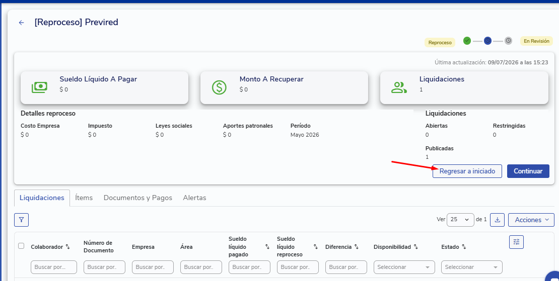
Task: Switch to the Ítems tab
Action: (x=84, y=198)
